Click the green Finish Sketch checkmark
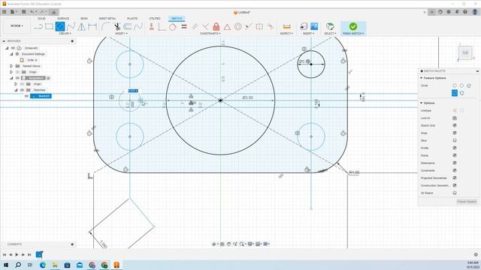The width and height of the screenshot is (481, 270). click(x=353, y=26)
